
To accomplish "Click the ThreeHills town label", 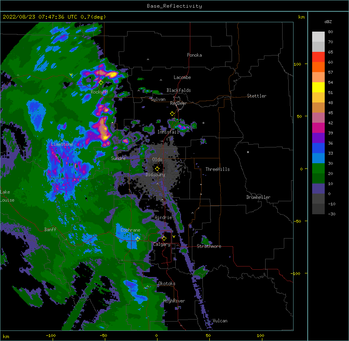I will point(217,169).
